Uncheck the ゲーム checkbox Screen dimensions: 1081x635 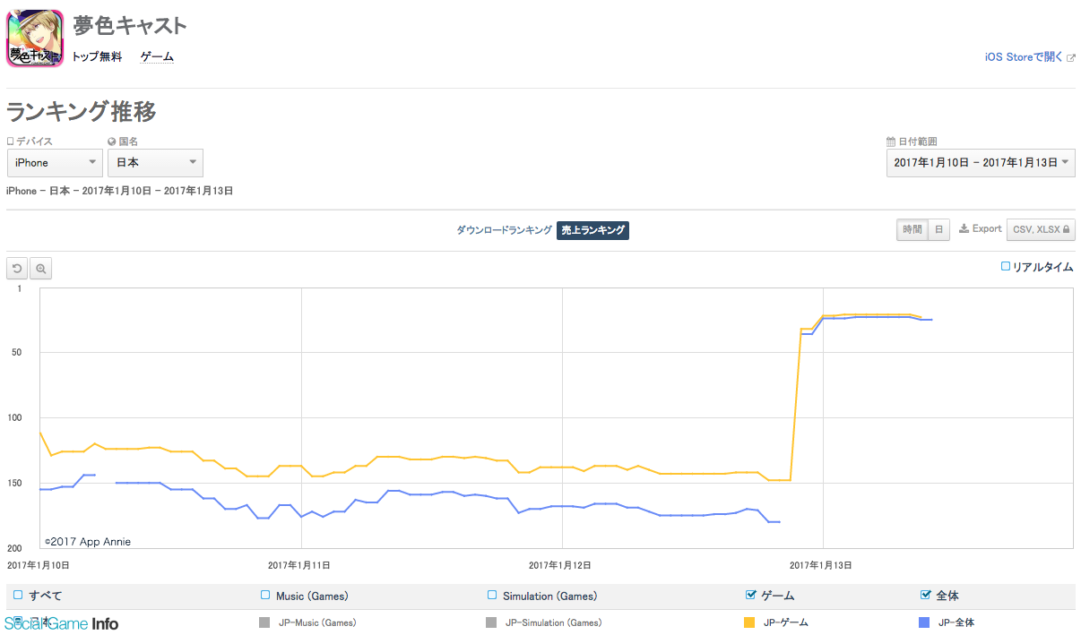751,595
